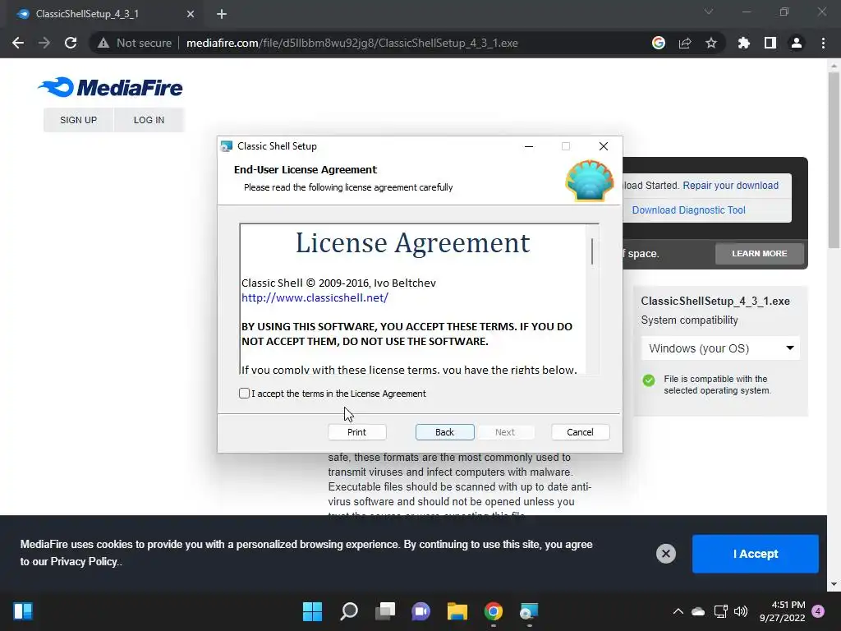Open the tab search chevron
This screenshot has width=841, height=631.
(x=709, y=12)
